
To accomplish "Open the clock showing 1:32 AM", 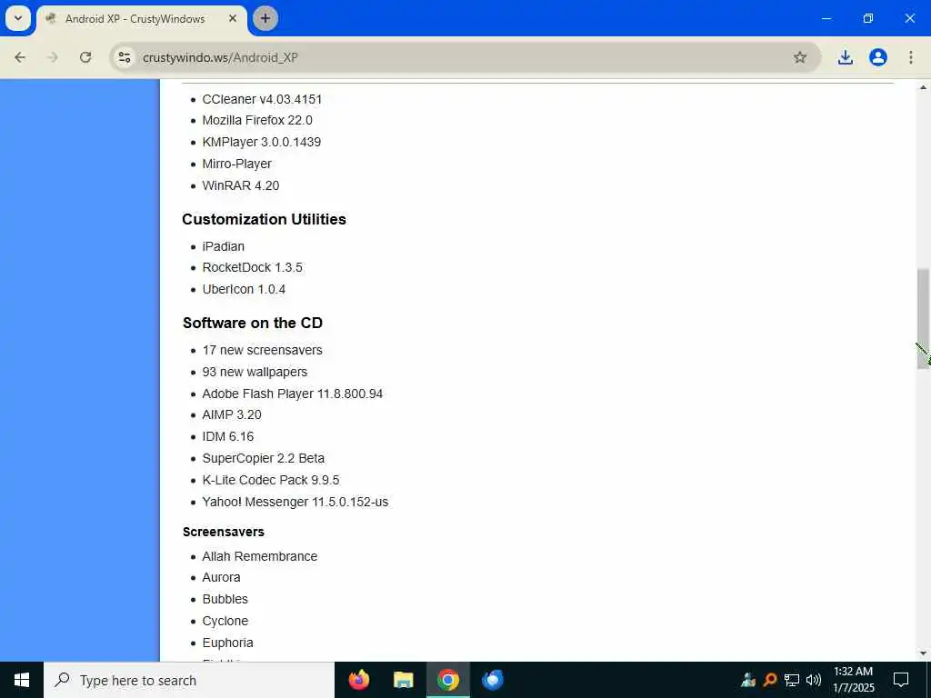I will click(853, 680).
